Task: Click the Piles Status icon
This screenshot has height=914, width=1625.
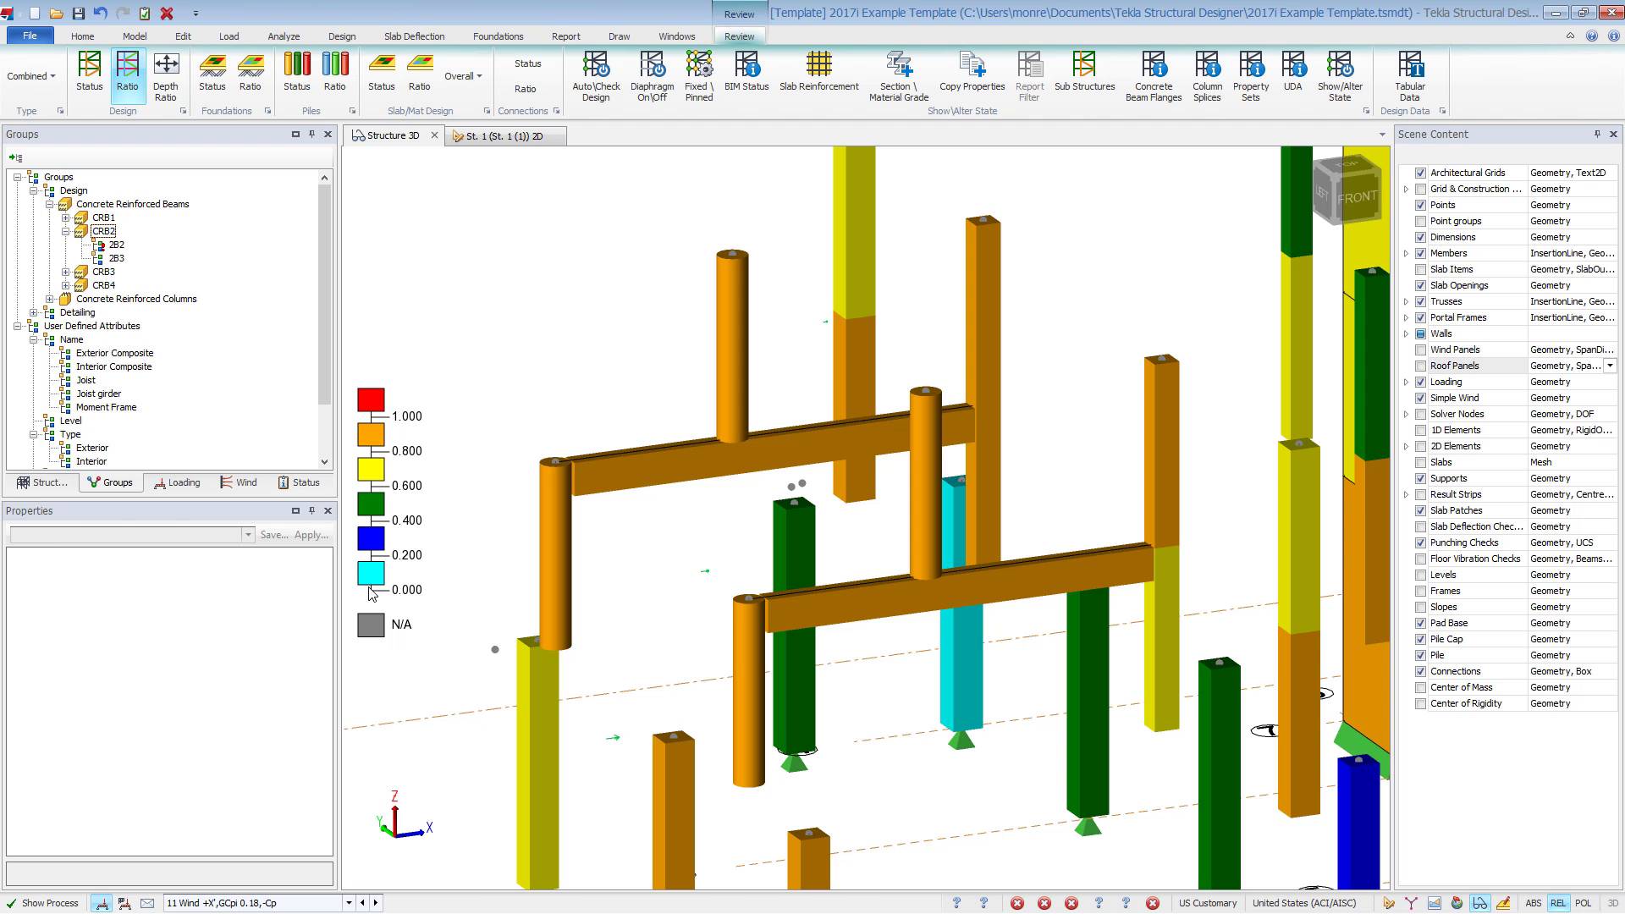Action: [x=297, y=71]
